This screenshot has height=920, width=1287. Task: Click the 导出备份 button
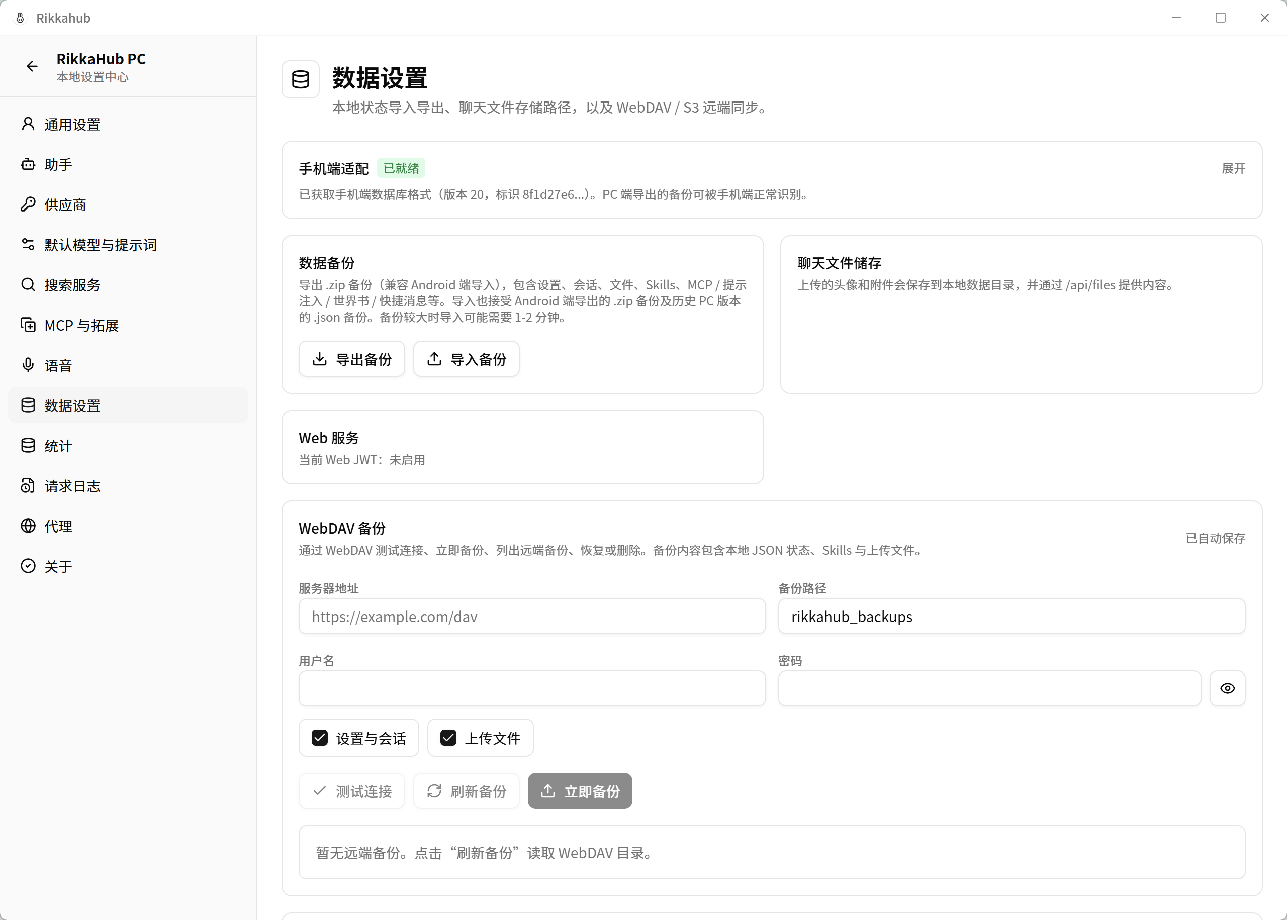pos(352,359)
